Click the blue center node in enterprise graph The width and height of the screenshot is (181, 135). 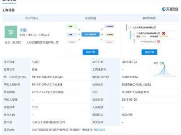click(x=90, y=34)
